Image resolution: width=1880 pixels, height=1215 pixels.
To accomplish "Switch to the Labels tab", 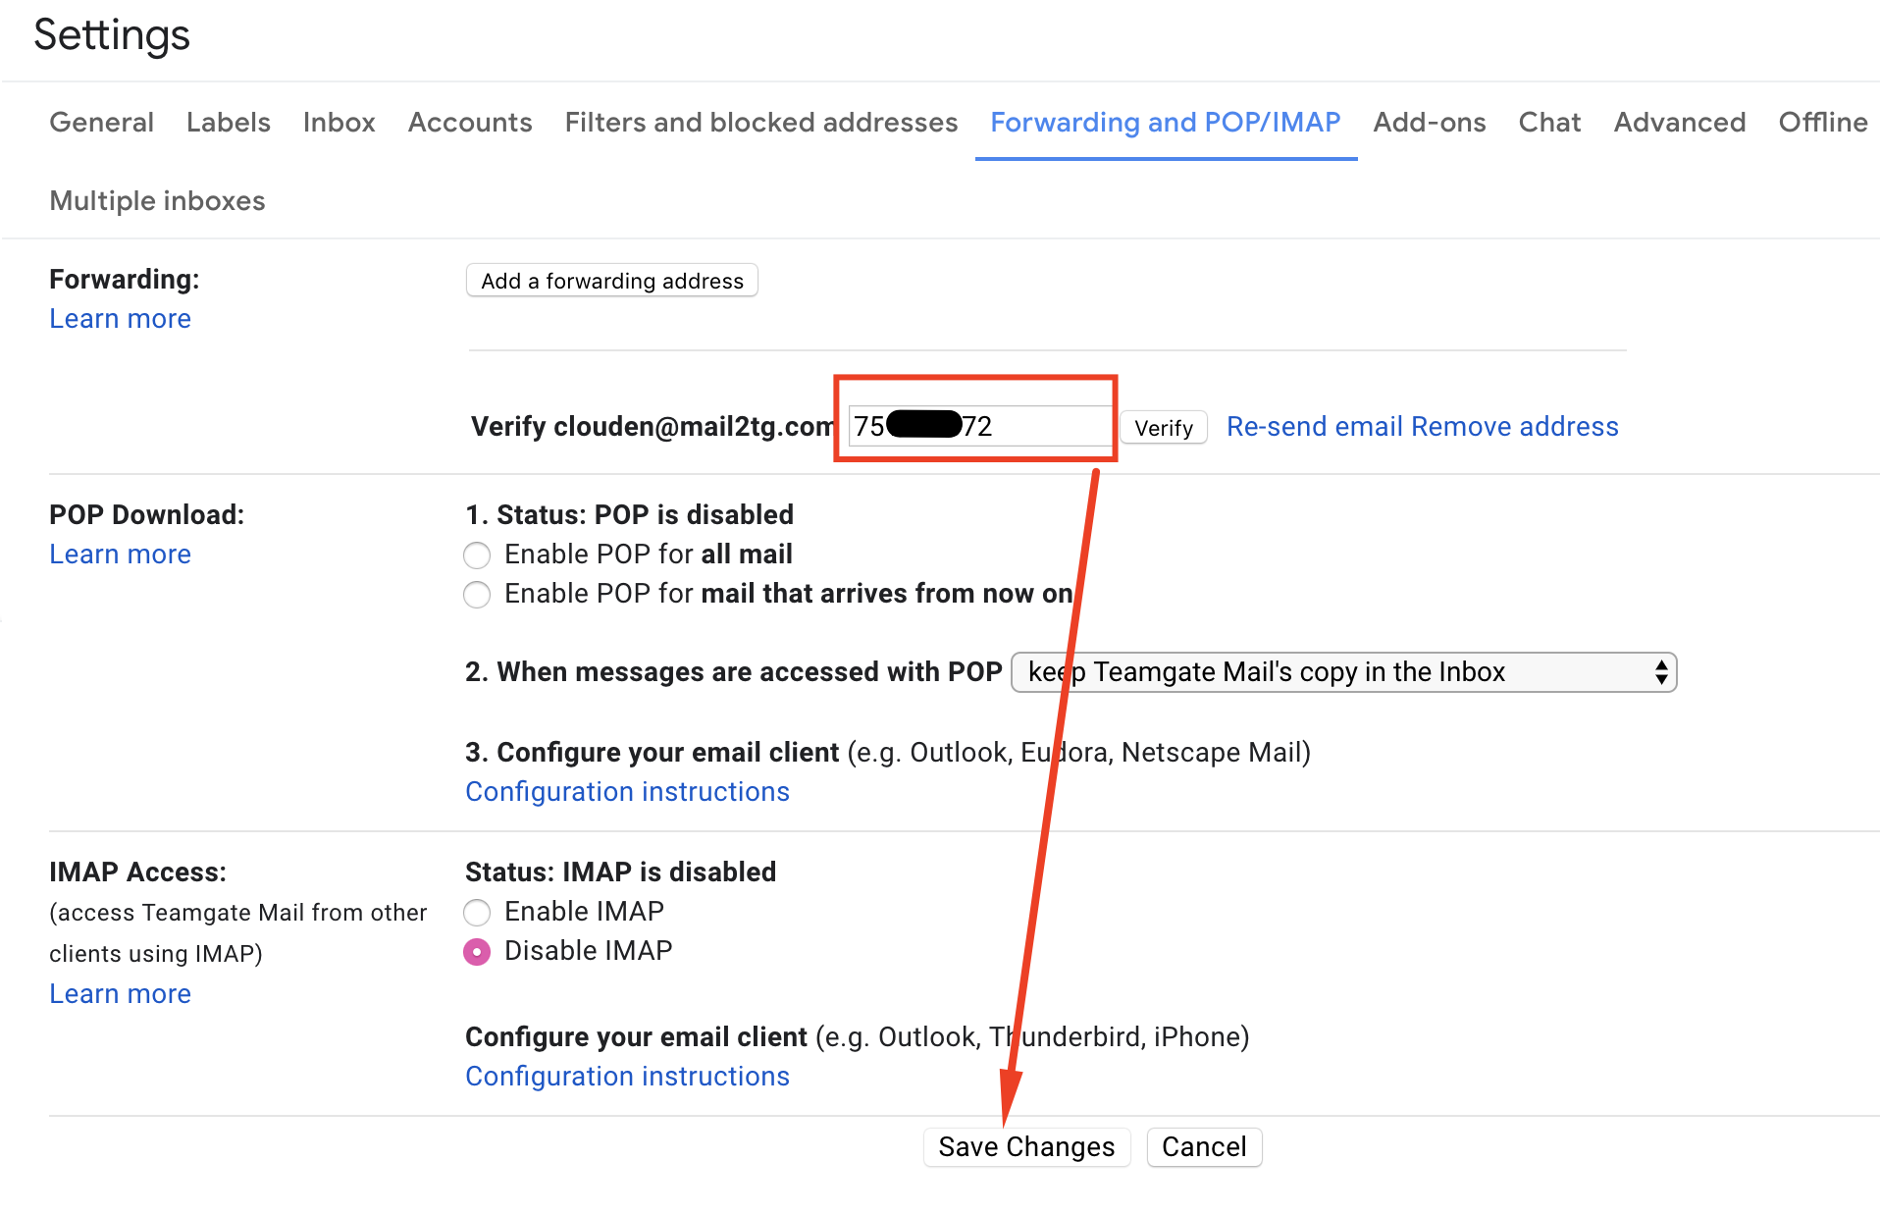I will pos(228,122).
